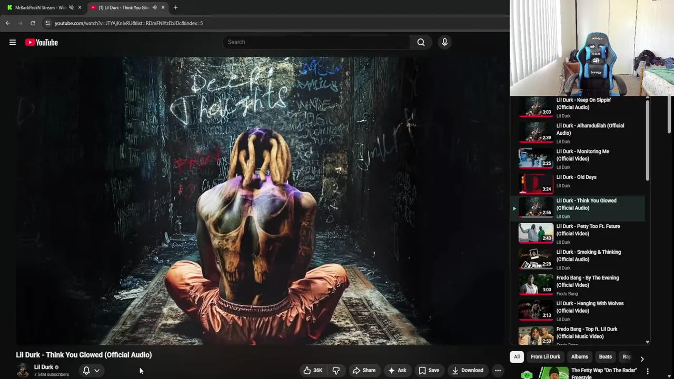Image resolution: width=674 pixels, height=379 pixels.
Task: Open the Lil Durk channel avatar
Action: tap(23, 371)
